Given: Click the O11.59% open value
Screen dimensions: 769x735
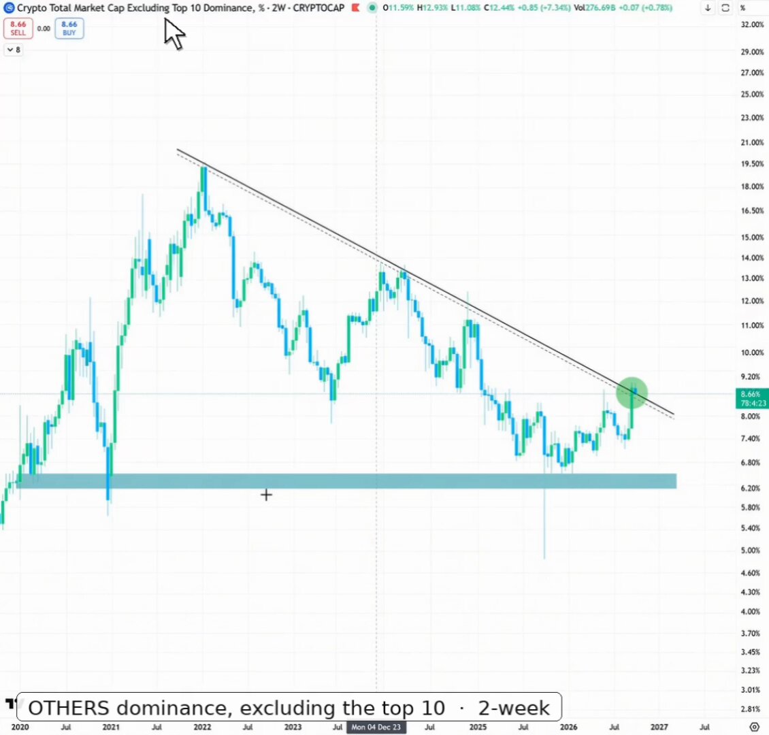Looking at the screenshot, I should tap(398, 8).
